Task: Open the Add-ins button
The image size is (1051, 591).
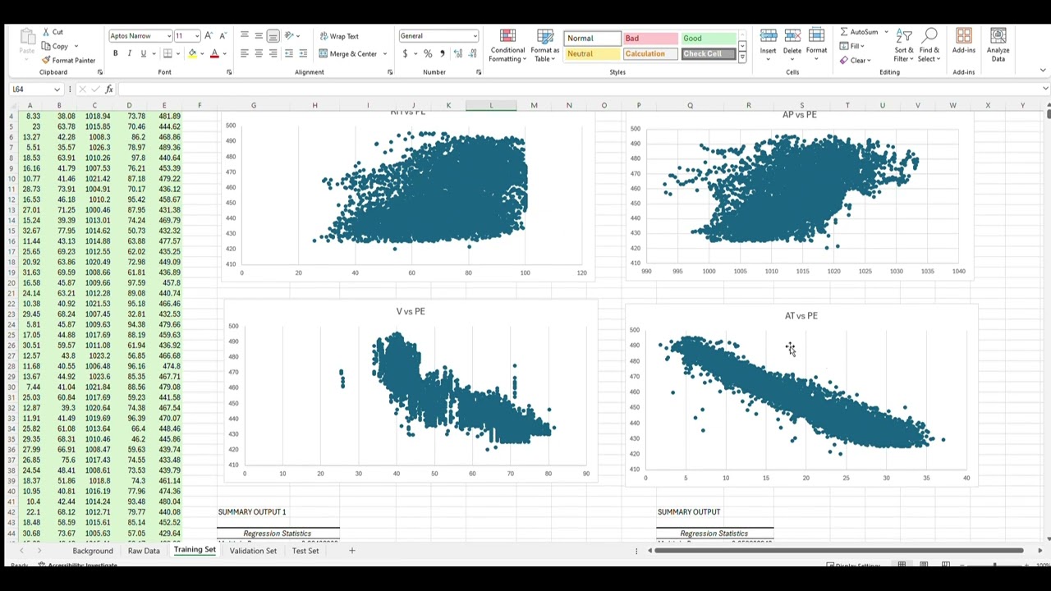Action: click(964, 42)
